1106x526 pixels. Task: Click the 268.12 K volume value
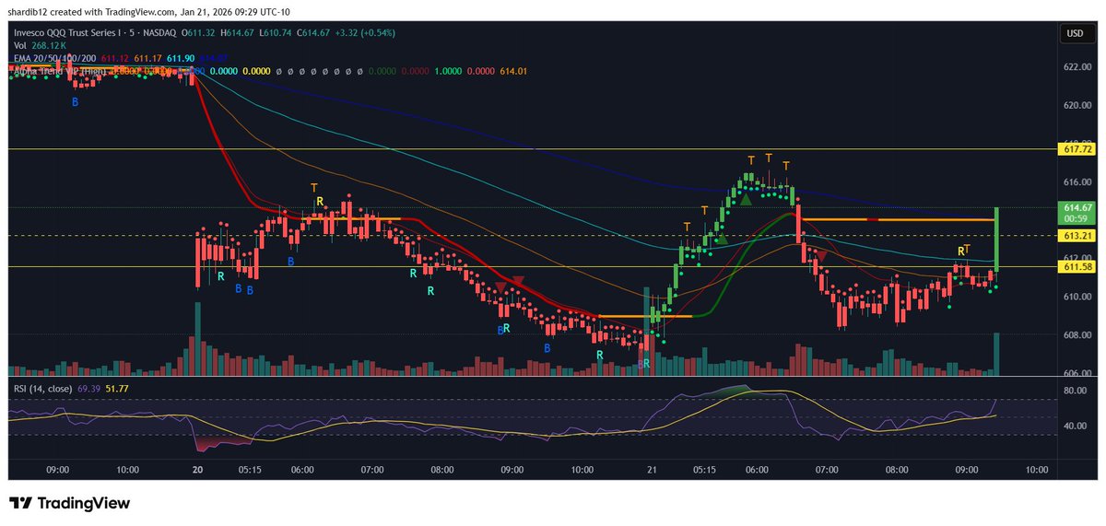coord(49,46)
